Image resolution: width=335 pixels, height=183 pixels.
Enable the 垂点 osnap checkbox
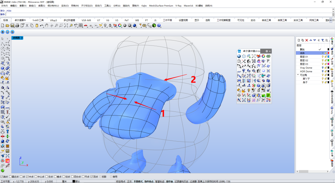55,176
